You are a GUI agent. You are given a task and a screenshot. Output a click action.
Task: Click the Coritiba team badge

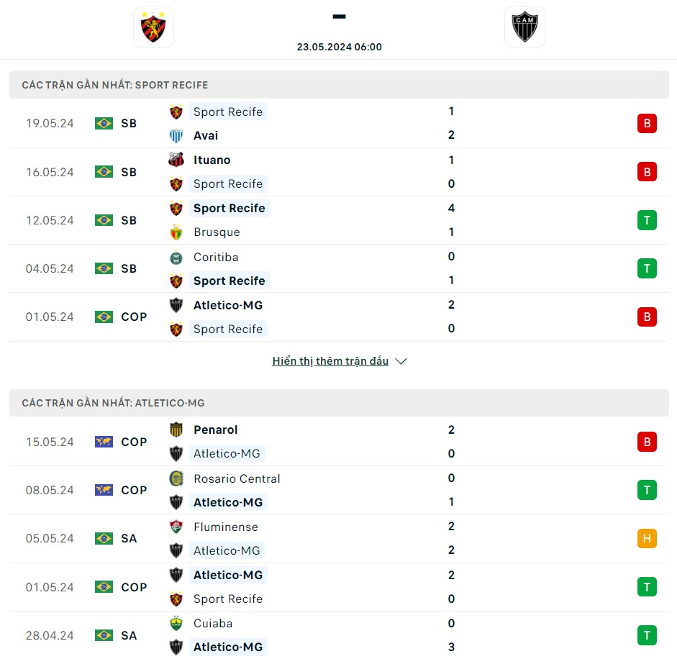coord(176,257)
